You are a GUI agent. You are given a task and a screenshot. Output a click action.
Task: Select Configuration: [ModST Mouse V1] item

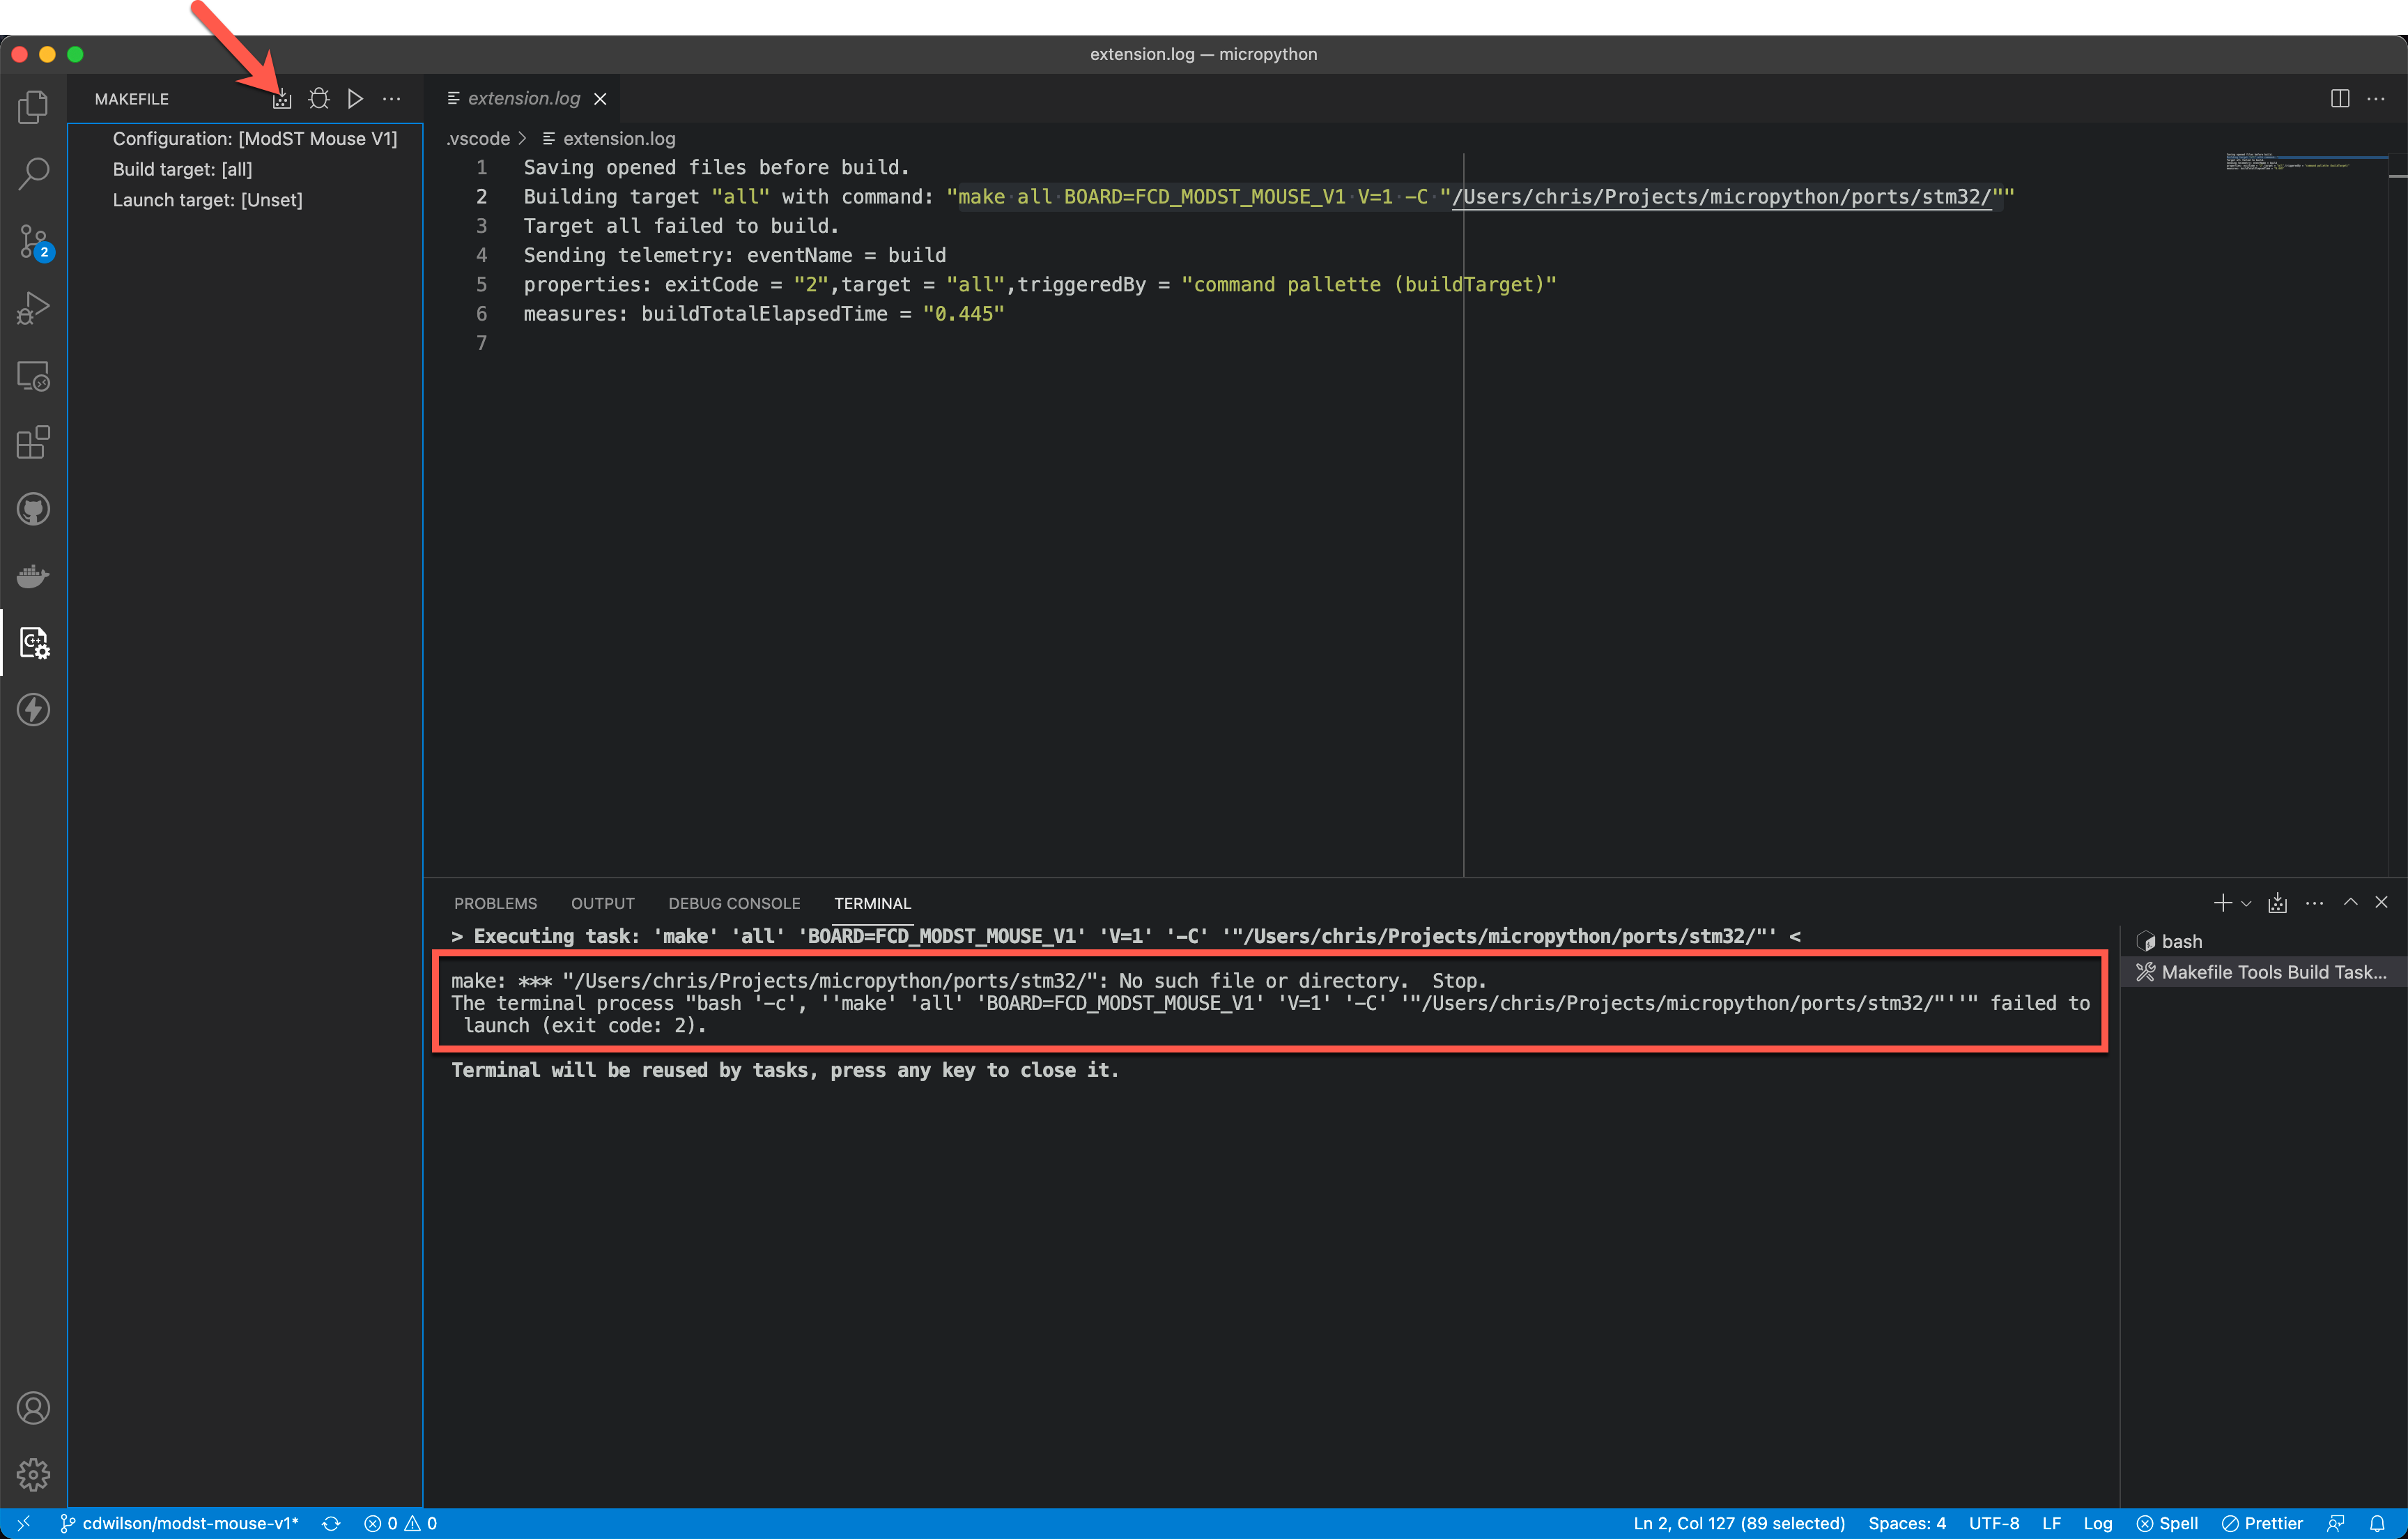254,139
